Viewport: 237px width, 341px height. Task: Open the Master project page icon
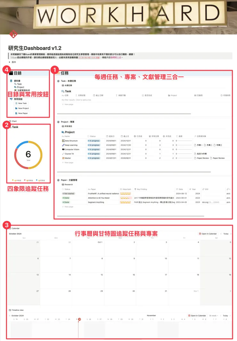point(63,158)
